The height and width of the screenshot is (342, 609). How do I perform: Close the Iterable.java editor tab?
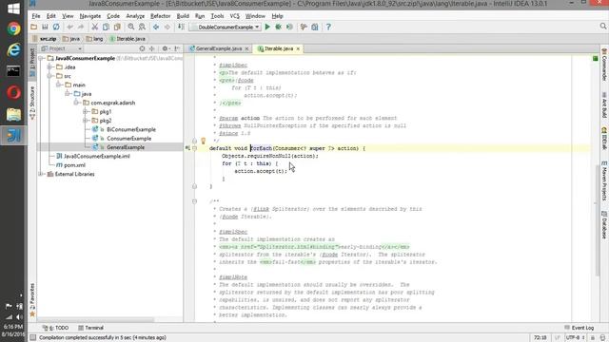(298, 48)
